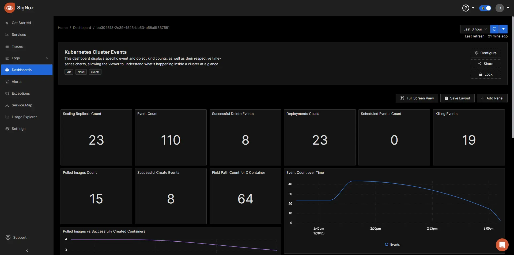This screenshot has width=514, height=255.
Task: Open Alerts from the sidebar
Action: click(27, 82)
